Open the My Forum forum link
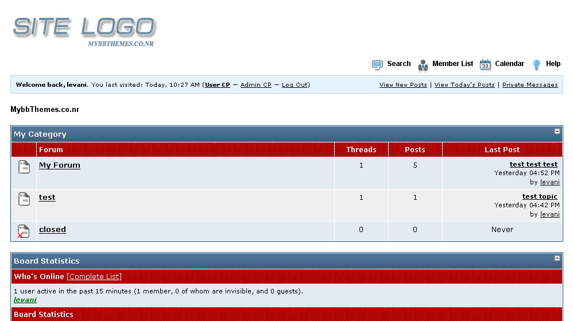Screen dimensions: 573x321 click(x=60, y=165)
